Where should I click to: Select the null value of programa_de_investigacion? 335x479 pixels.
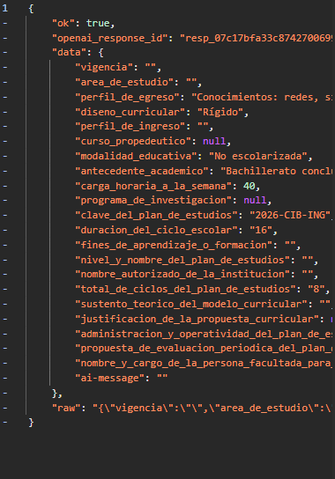coord(255,201)
